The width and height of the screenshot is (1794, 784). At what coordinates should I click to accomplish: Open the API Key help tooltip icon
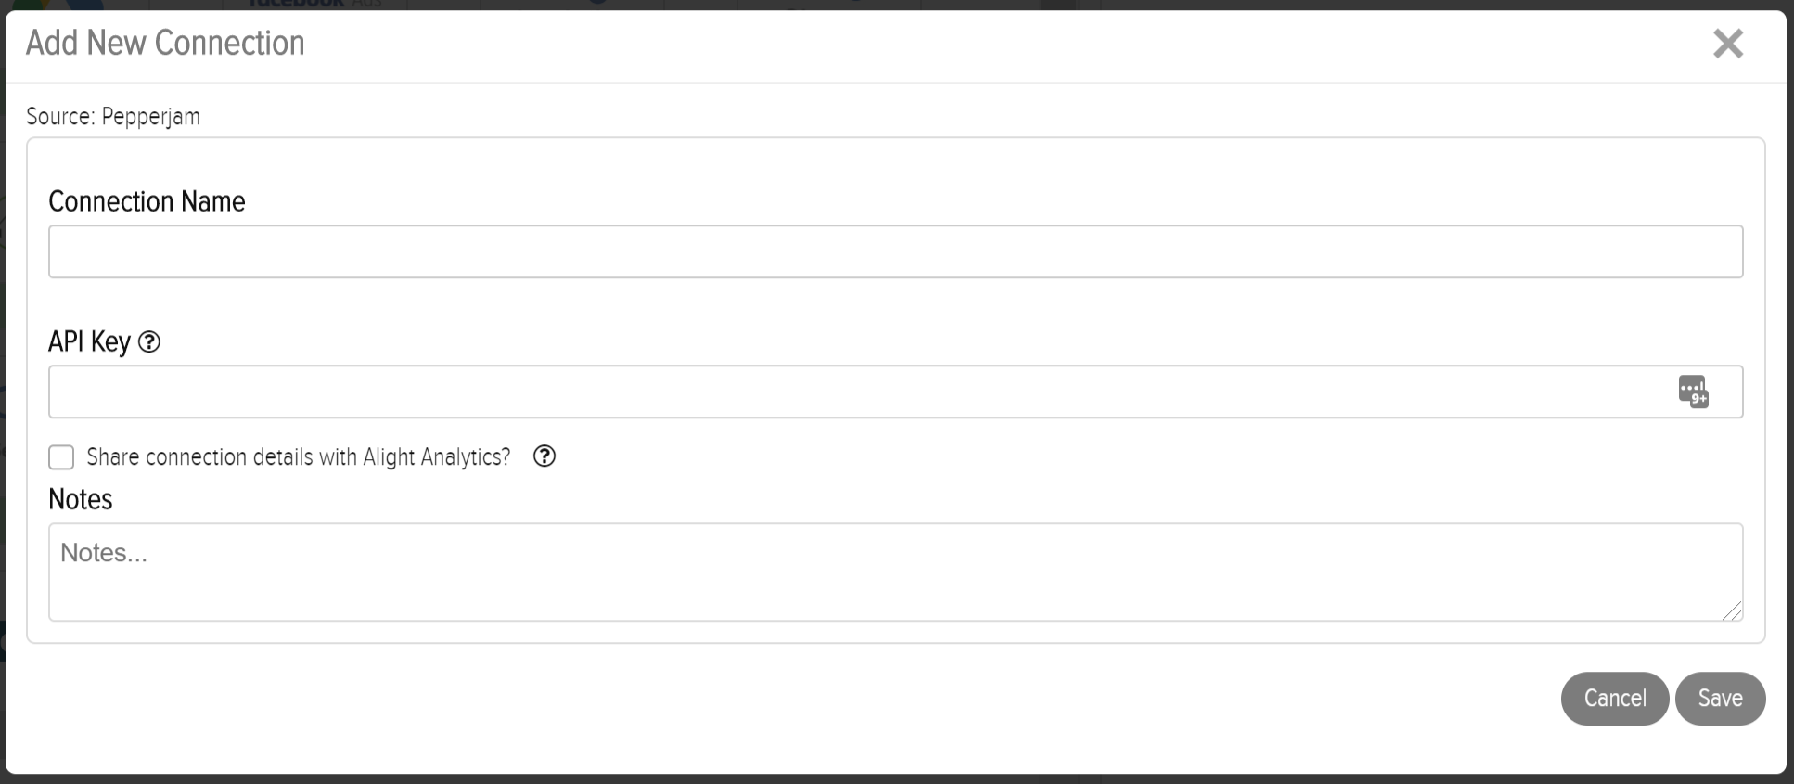[149, 342]
